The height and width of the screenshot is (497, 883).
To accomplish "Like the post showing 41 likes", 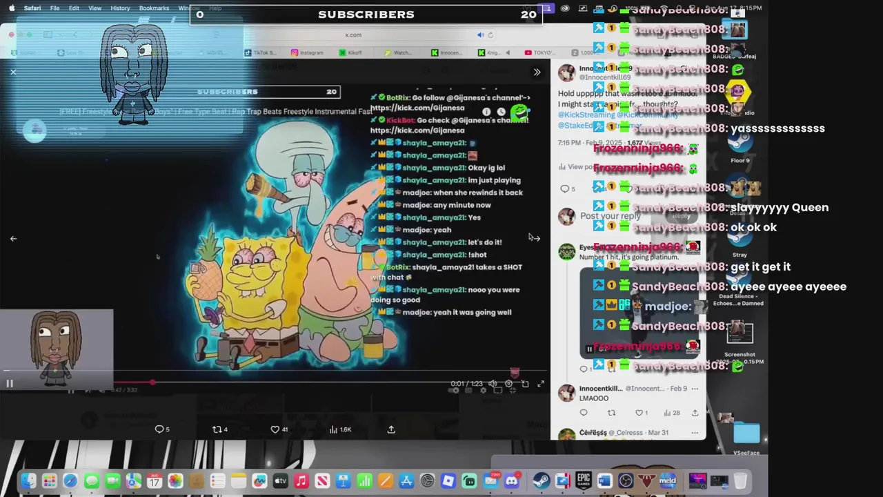I will (279, 429).
